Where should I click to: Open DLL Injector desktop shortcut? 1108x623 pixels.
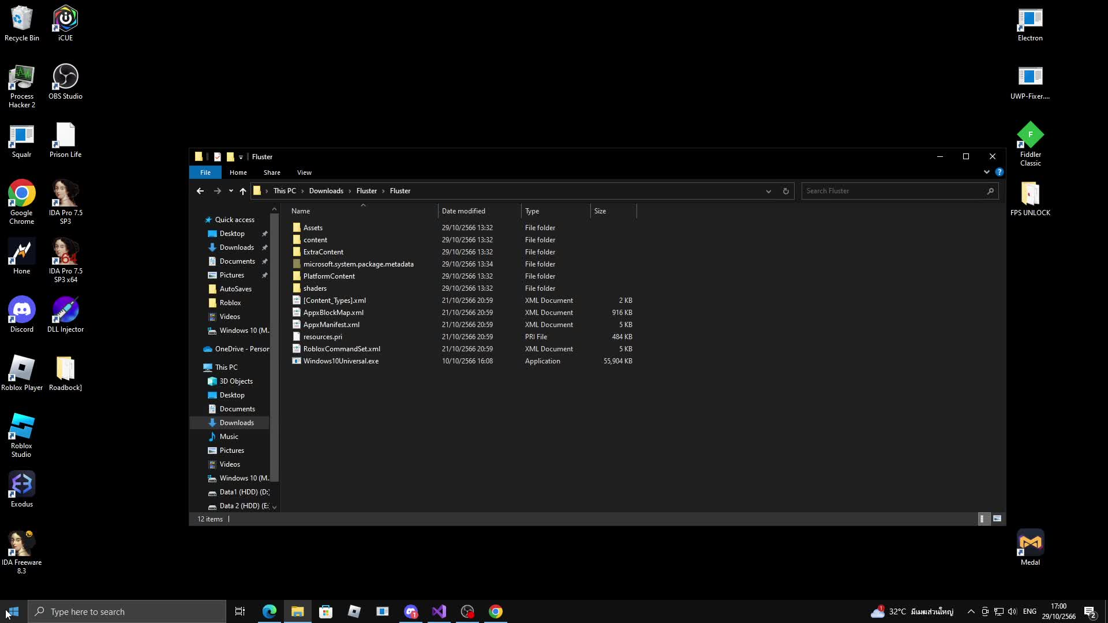[65, 314]
